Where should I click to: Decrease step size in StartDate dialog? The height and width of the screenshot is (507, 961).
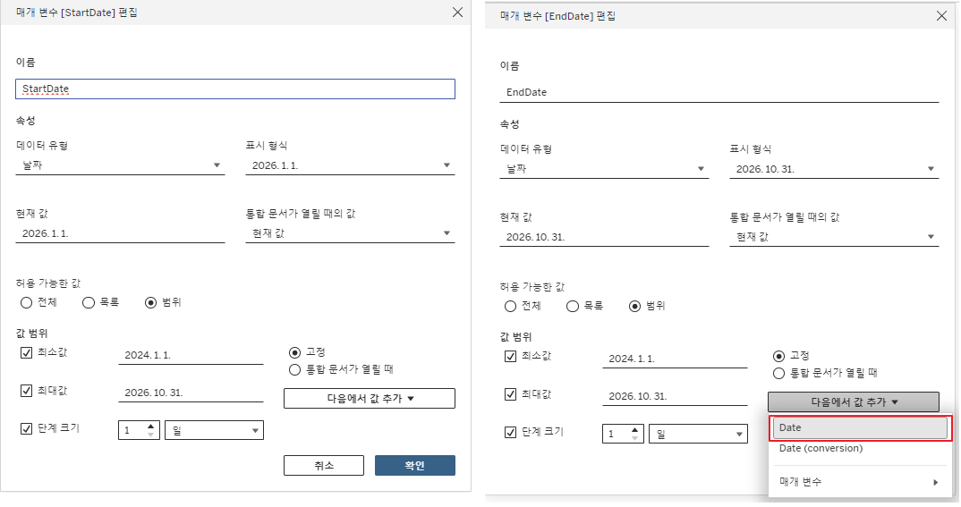point(150,435)
